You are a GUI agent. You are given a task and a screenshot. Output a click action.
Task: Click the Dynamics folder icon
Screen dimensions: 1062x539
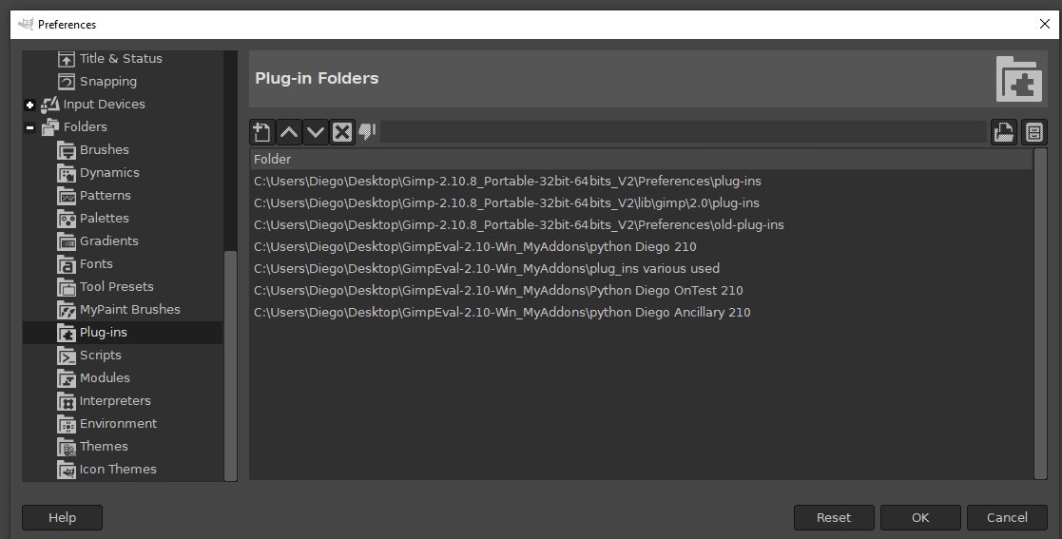coord(67,173)
